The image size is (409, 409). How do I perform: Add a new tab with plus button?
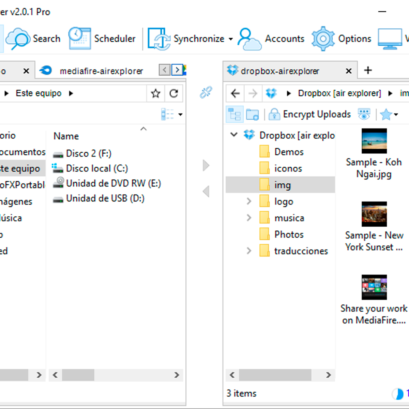click(368, 71)
